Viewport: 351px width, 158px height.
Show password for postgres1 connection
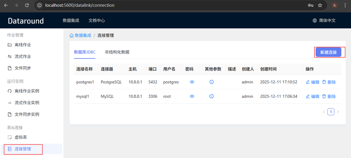point(192,82)
